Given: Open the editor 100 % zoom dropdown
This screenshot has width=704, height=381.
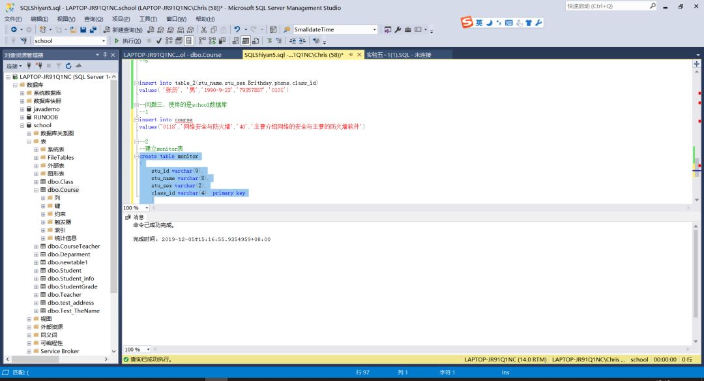Looking at the screenshot, I should [146, 208].
